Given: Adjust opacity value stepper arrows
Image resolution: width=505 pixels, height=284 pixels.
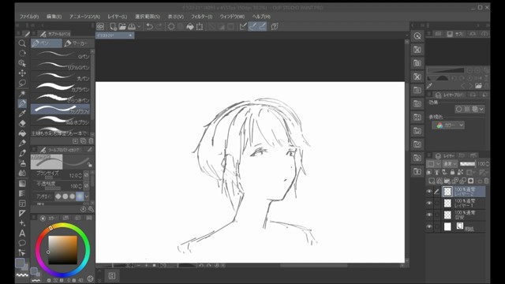Looking at the screenshot, I should click(x=80, y=186).
